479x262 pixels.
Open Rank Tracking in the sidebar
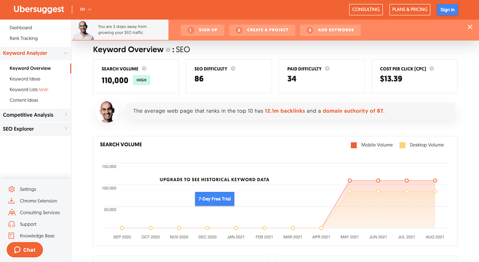(x=23, y=38)
